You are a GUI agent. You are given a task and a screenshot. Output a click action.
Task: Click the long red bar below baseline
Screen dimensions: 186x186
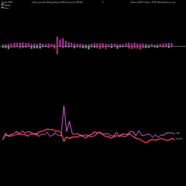pos(57,50)
